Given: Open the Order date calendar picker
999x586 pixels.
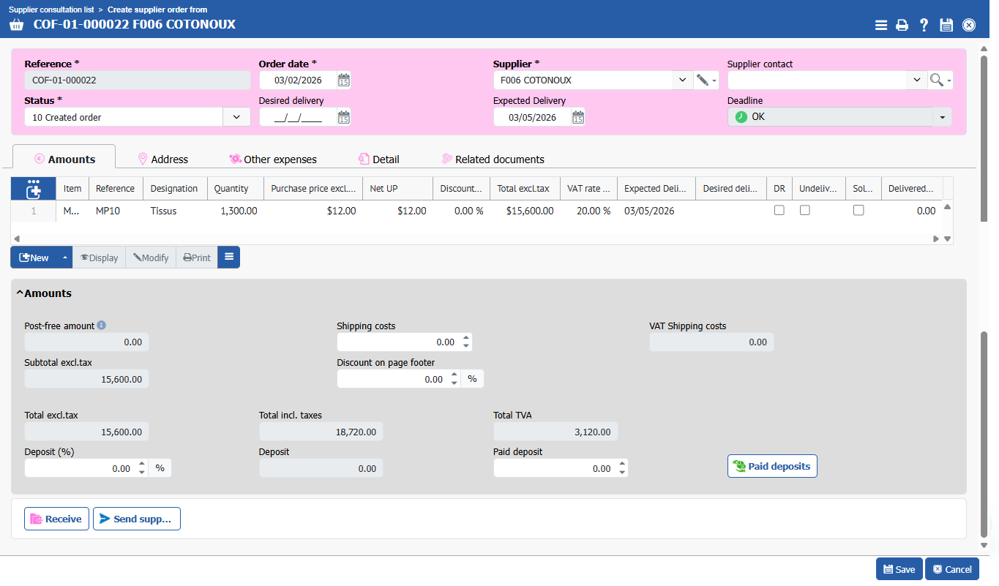Looking at the screenshot, I should pos(344,80).
